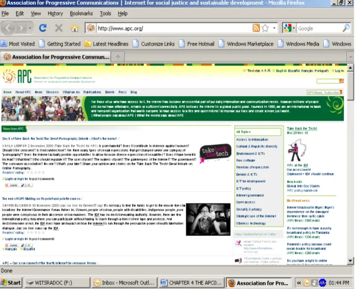Click the site search submit icon

point(342,81)
